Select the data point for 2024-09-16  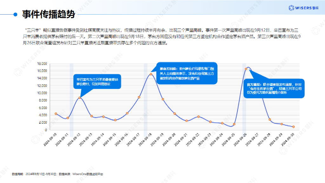pyautogui.click(x=127, y=113)
